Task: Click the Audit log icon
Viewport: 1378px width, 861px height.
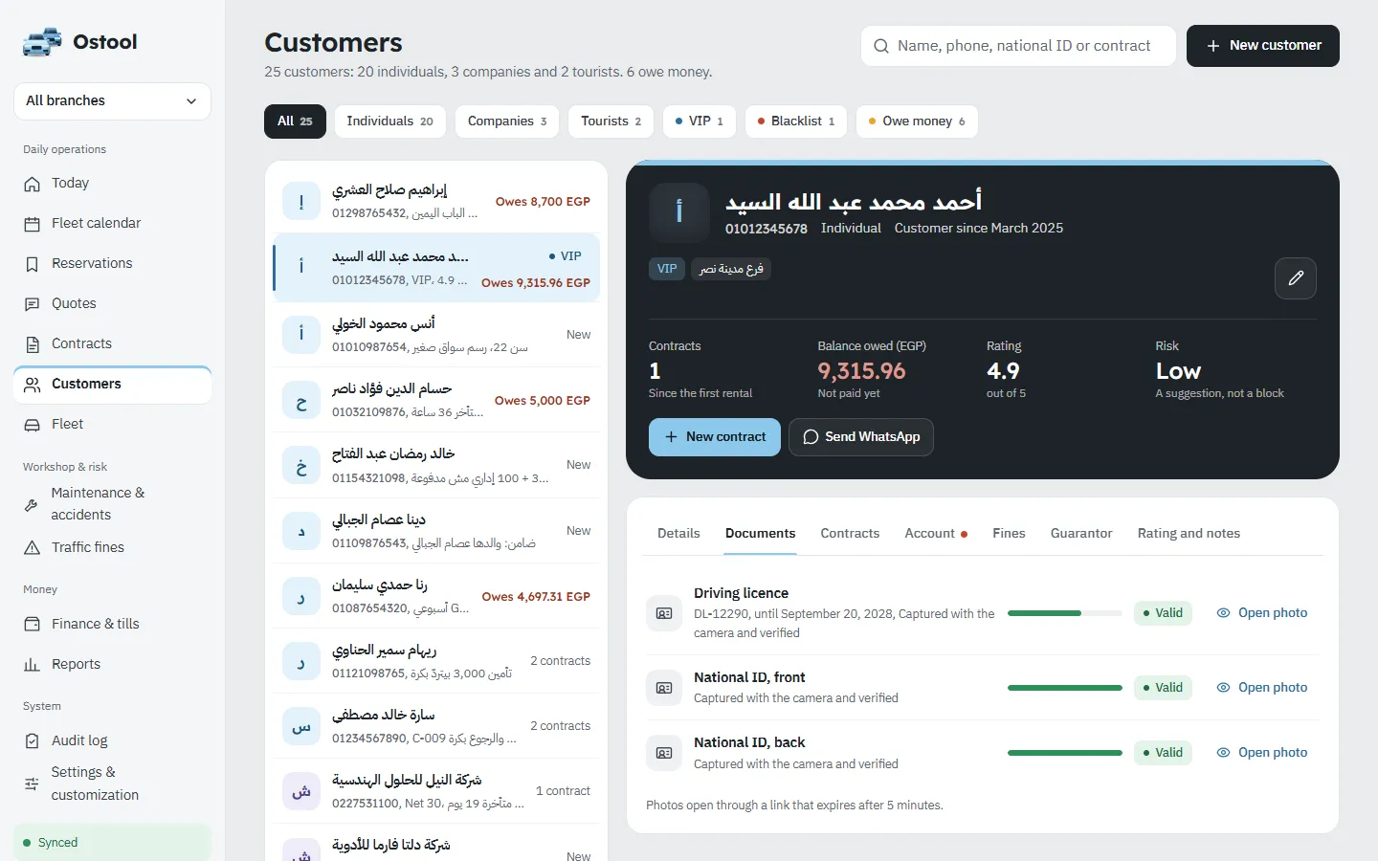Action: [x=33, y=741]
